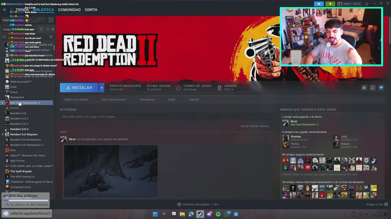Select PRAGMATA in library list

(x=17, y=97)
